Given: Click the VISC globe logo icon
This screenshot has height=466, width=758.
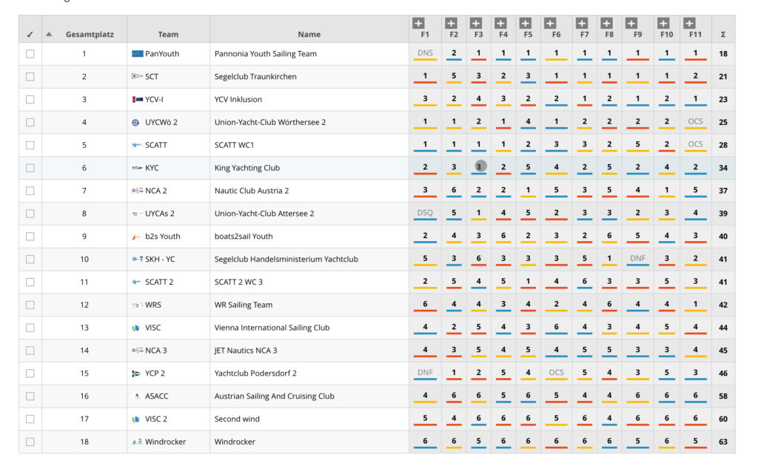Looking at the screenshot, I should click(x=136, y=328).
